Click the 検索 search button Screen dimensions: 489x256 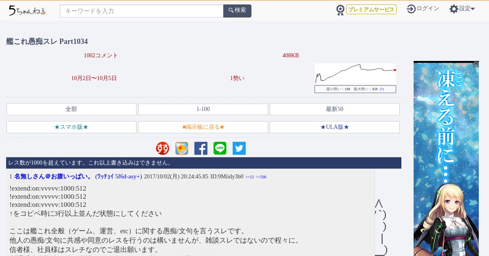[237, 11]
